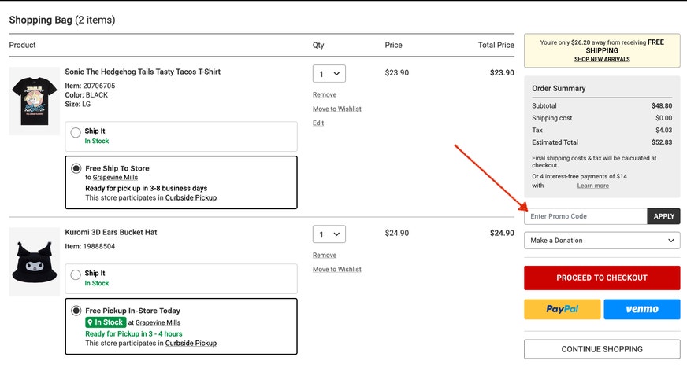This screenshot has width=687, height=379.
Task: Click the Shopping Bag (2 items) heading
Action: point(62,20)
